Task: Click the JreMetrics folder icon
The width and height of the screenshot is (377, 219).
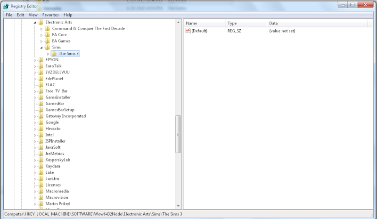Action: point(41,154)
